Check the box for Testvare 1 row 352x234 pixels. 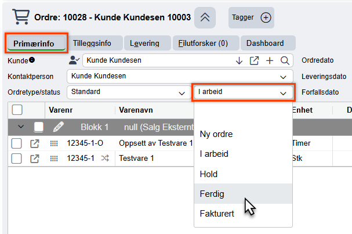[16, 159]
